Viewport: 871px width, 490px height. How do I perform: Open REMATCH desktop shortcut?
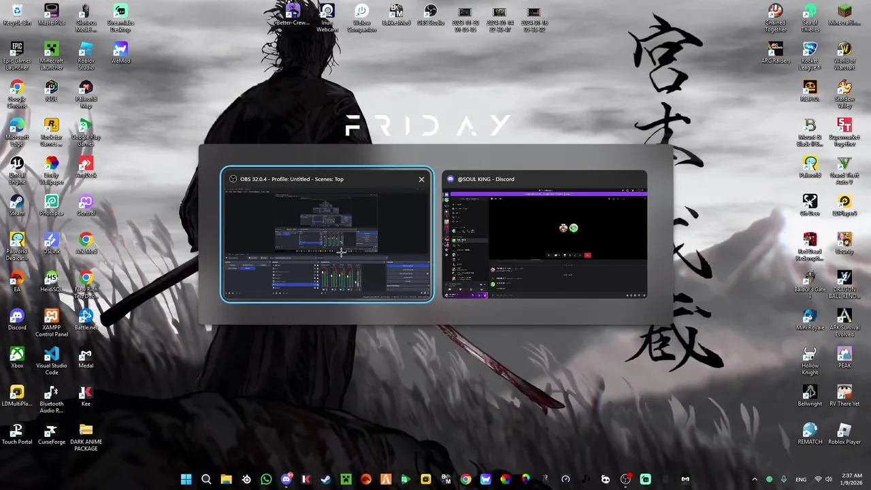click(810, 435)
